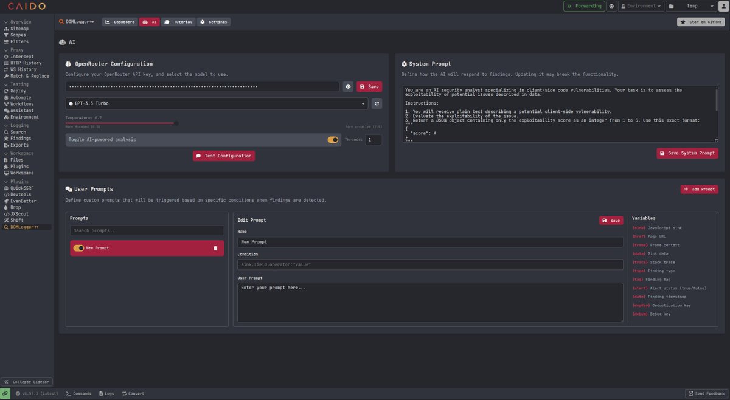Open Search under Logging

18,132
